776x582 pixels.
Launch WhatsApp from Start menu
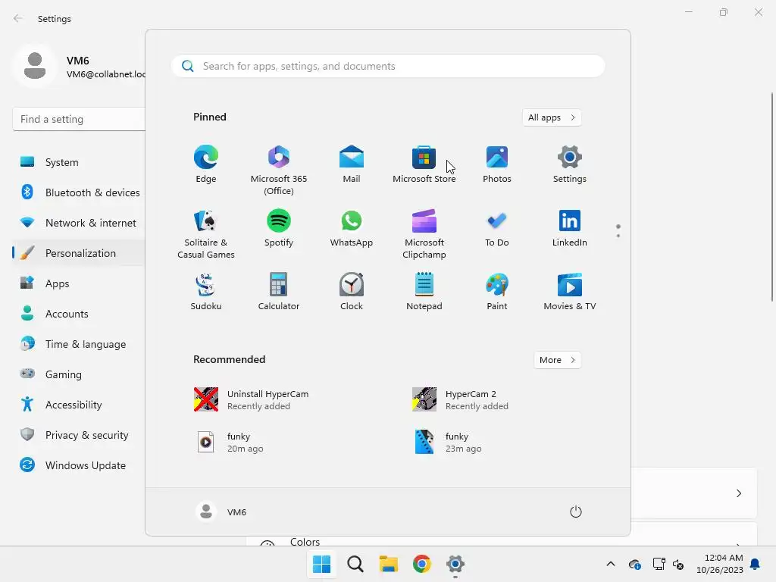[x=352, y=229]
